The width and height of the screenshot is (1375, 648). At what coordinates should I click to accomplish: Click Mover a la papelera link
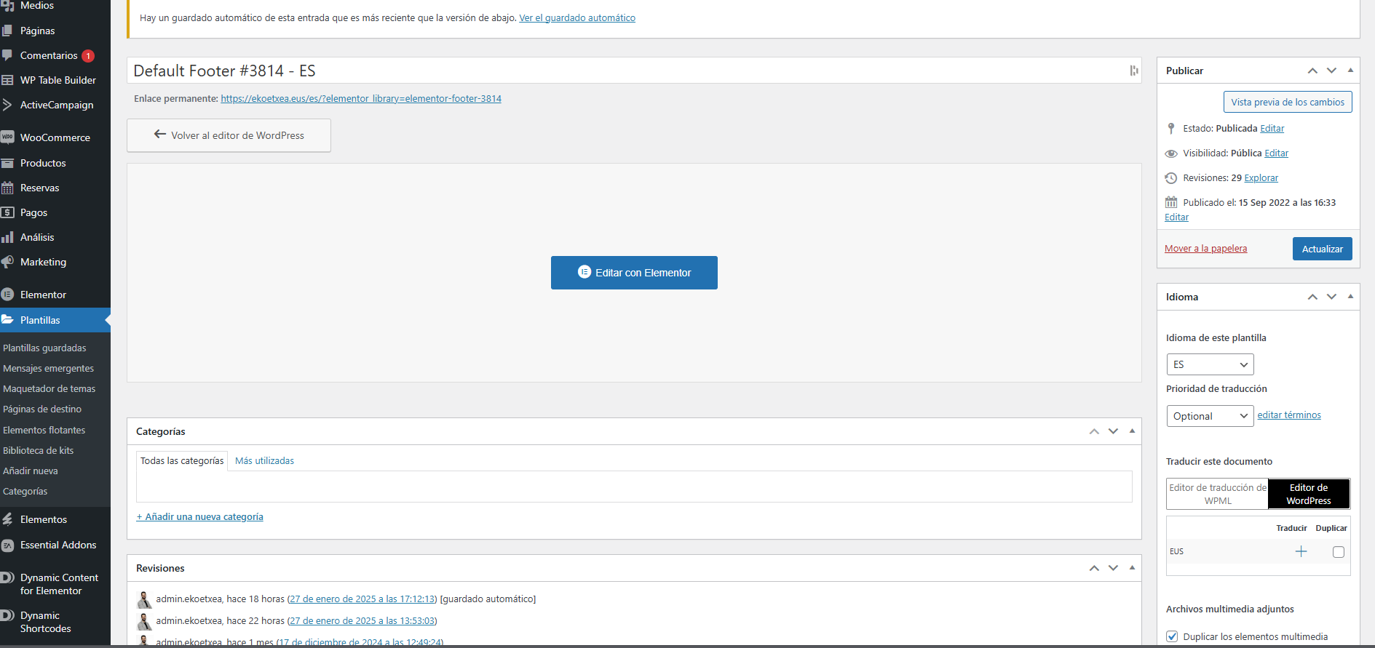click(1205, 249)
